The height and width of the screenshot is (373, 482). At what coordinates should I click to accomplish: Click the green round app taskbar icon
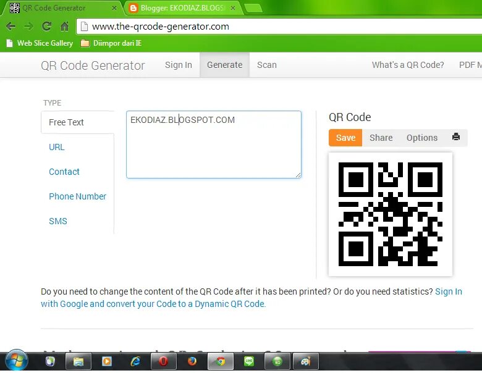[x=277, y=362]
